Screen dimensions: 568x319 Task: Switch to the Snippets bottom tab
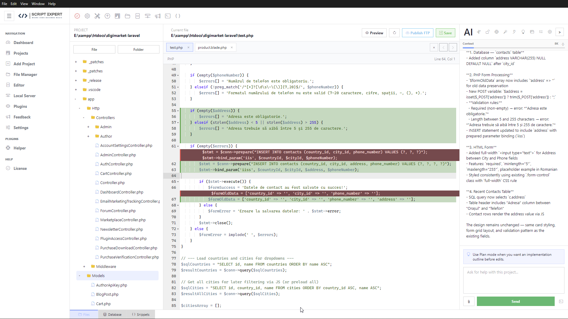click(x=141, y=315)
